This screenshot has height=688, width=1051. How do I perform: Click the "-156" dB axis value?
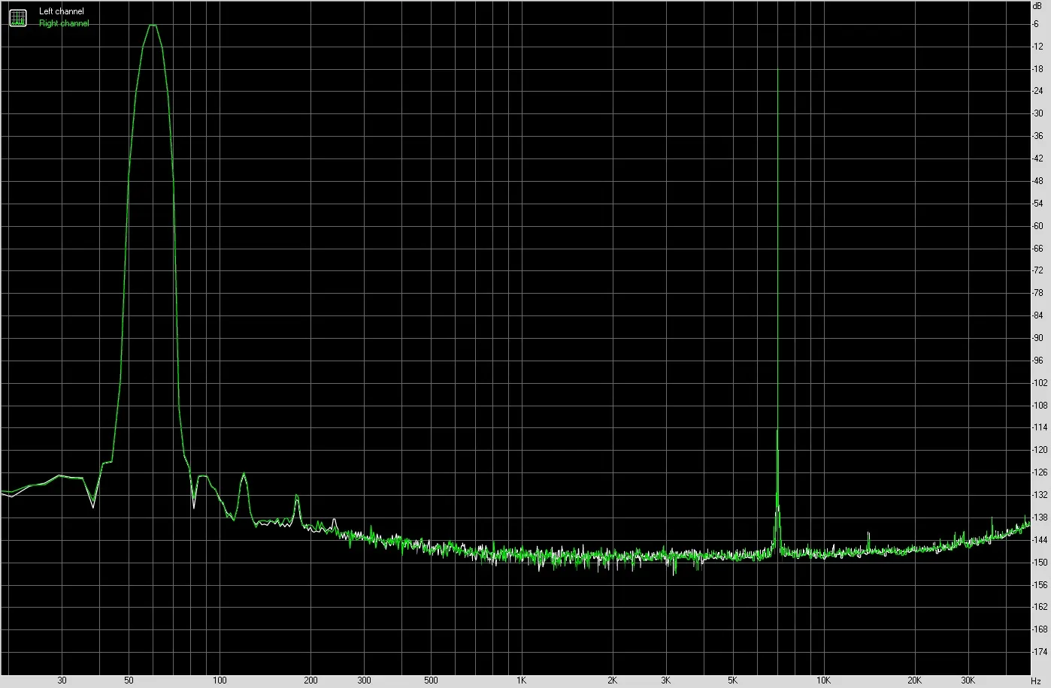click(x=1039, y=584)
